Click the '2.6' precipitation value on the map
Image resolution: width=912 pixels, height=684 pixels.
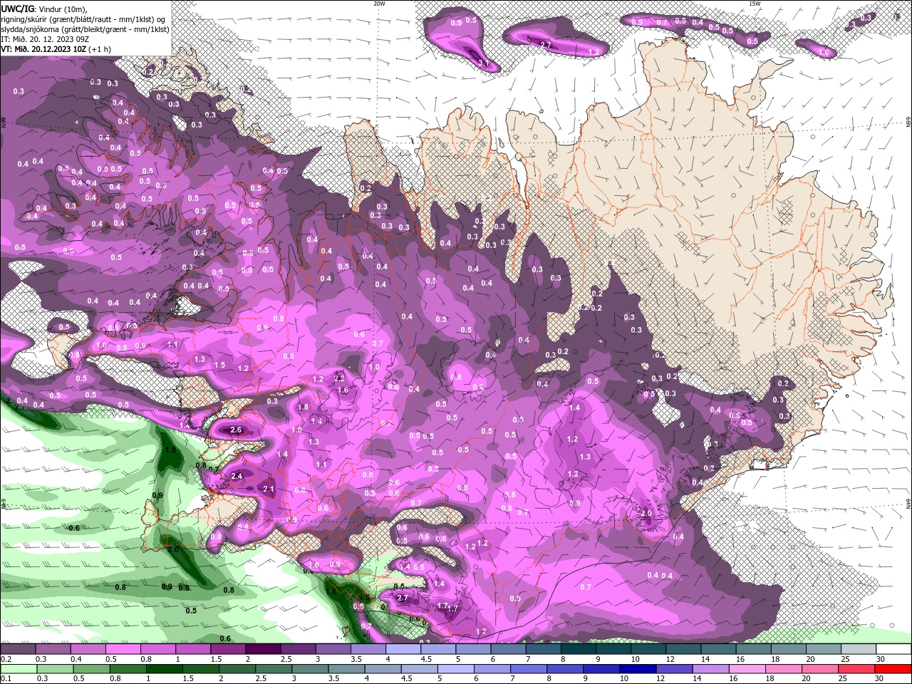(x=237, y=430)
